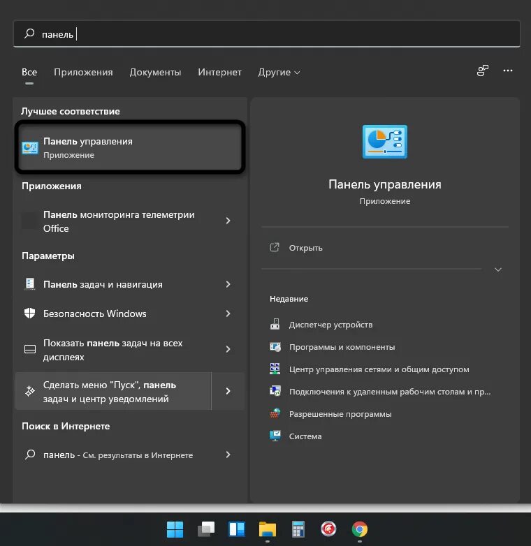Open "Панель задач и навигация" setting
This screenshot has width=531, height=546.
pos(113,284)
